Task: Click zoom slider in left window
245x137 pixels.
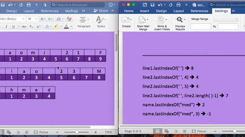Action: click(x=77, y=132)
